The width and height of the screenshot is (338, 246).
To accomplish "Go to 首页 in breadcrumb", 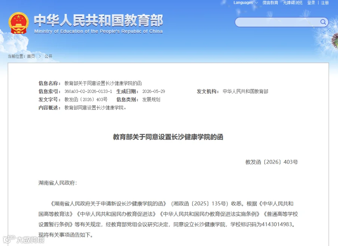I will 31,56.
